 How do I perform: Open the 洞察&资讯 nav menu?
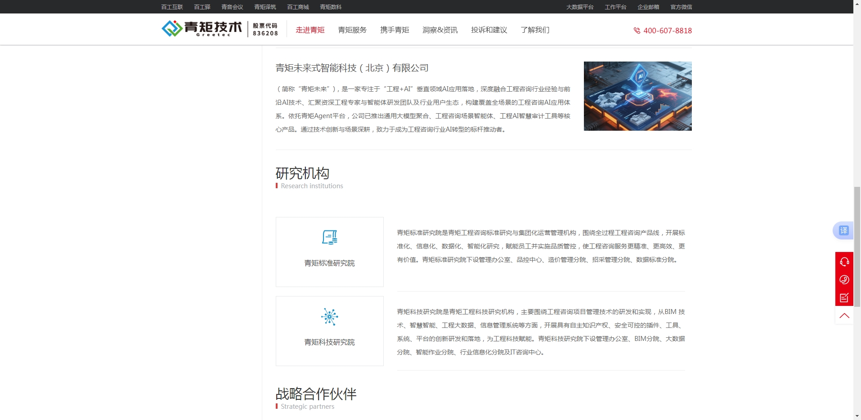pos(440,30)
